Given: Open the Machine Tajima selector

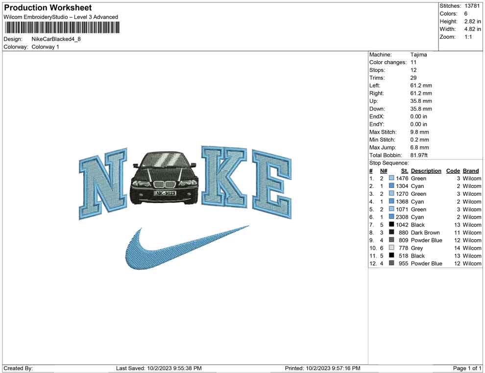Looking at the screenshot, I should tap(419, 54).
